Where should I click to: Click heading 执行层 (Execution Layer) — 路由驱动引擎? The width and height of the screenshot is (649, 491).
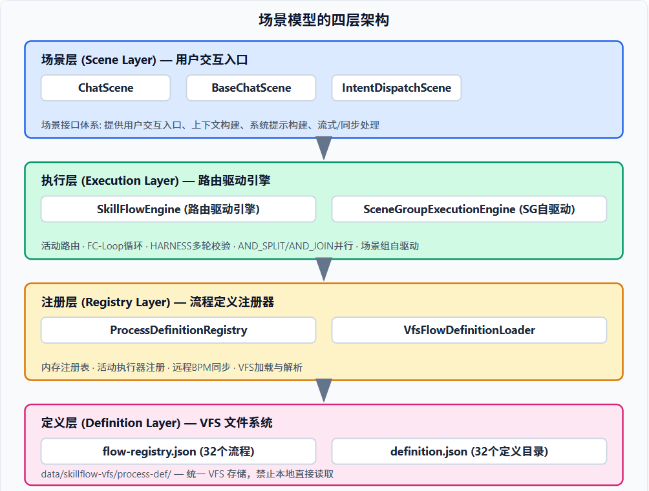tap(156, 181)
